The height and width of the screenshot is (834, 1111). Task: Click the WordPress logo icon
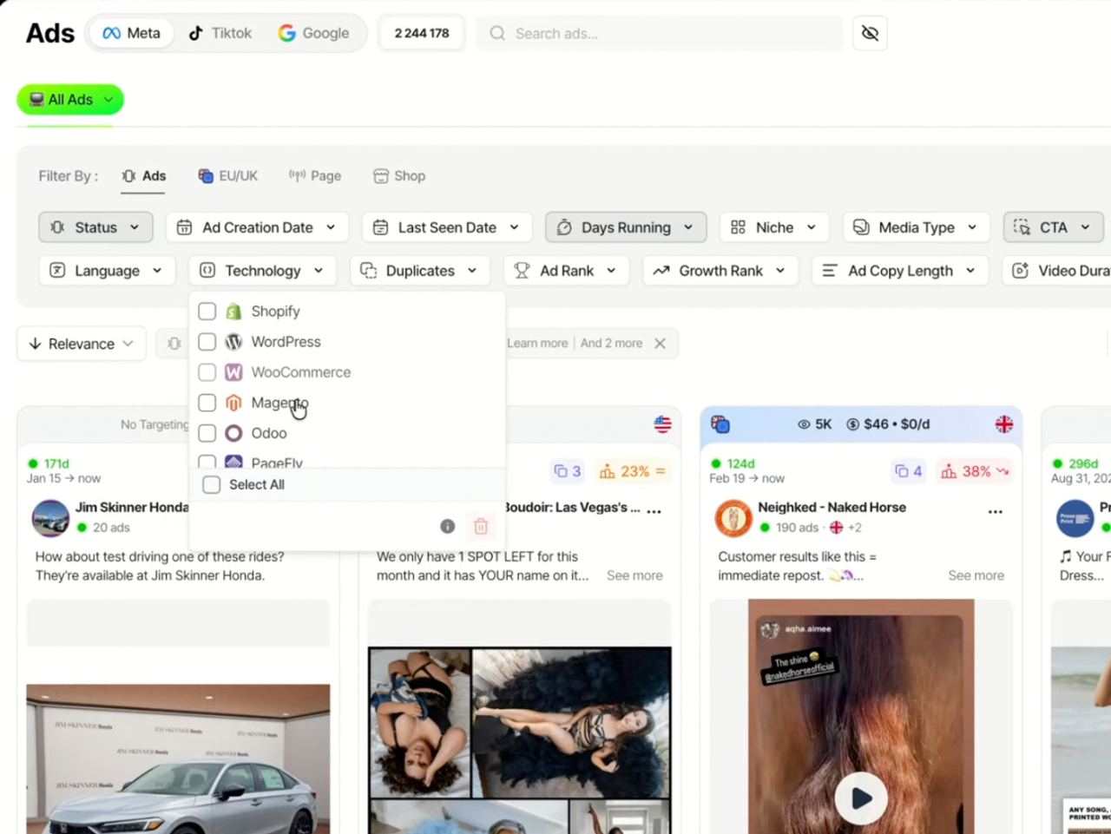click(233, 342)
